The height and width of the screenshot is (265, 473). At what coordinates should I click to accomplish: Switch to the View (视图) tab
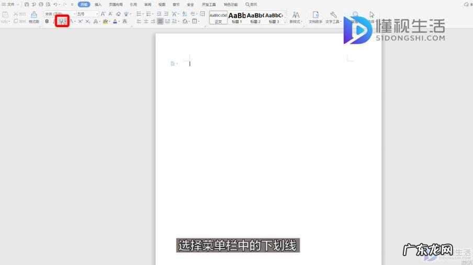tap(162, 5)
